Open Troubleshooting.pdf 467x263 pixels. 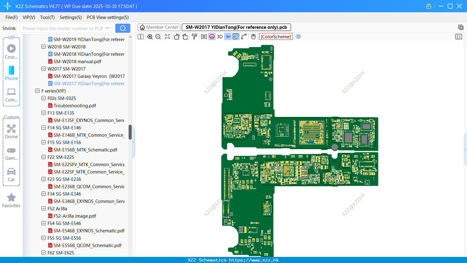click(x=75, y=105)
